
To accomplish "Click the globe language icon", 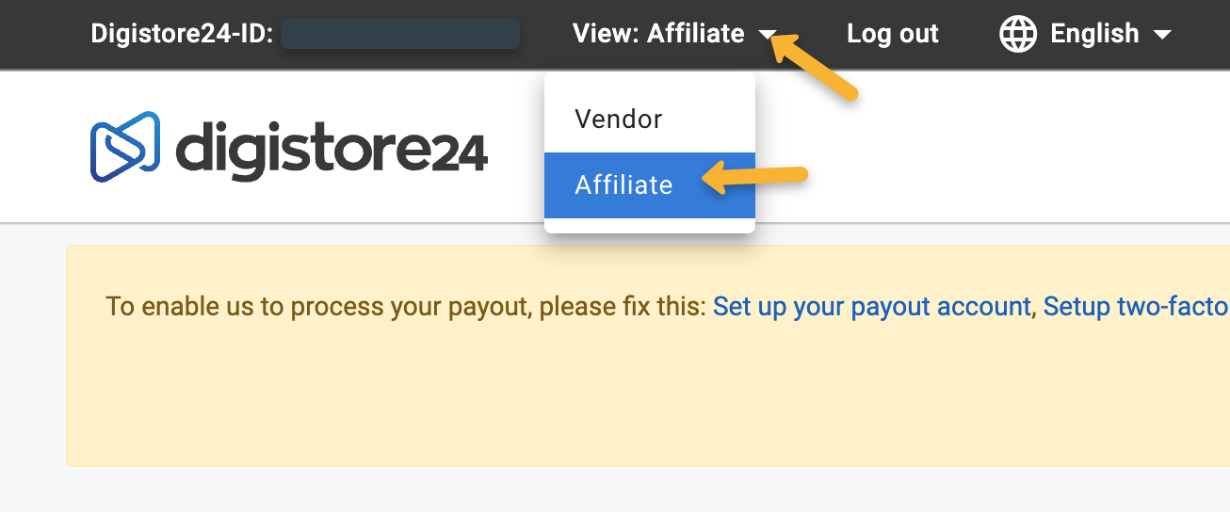I will click(1017, 35).
